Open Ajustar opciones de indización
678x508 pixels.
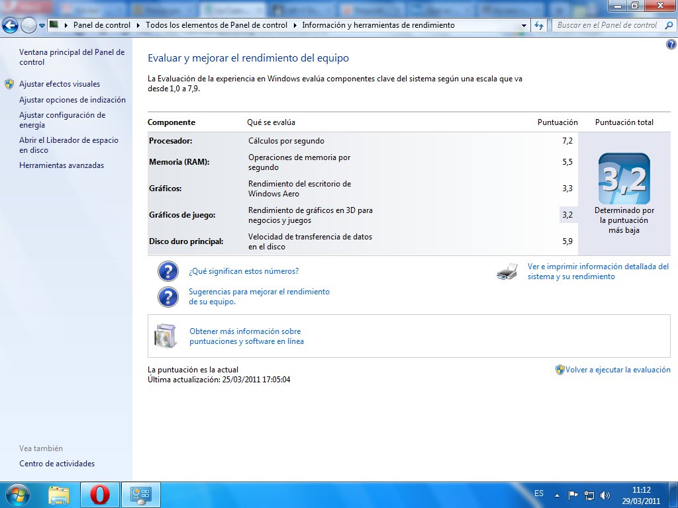tap(72, 100)
